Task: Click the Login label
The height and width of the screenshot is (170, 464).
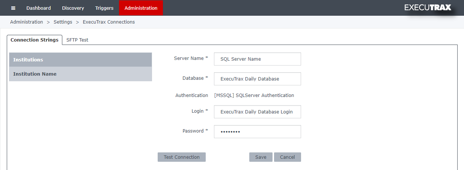Action: (200, 111)
